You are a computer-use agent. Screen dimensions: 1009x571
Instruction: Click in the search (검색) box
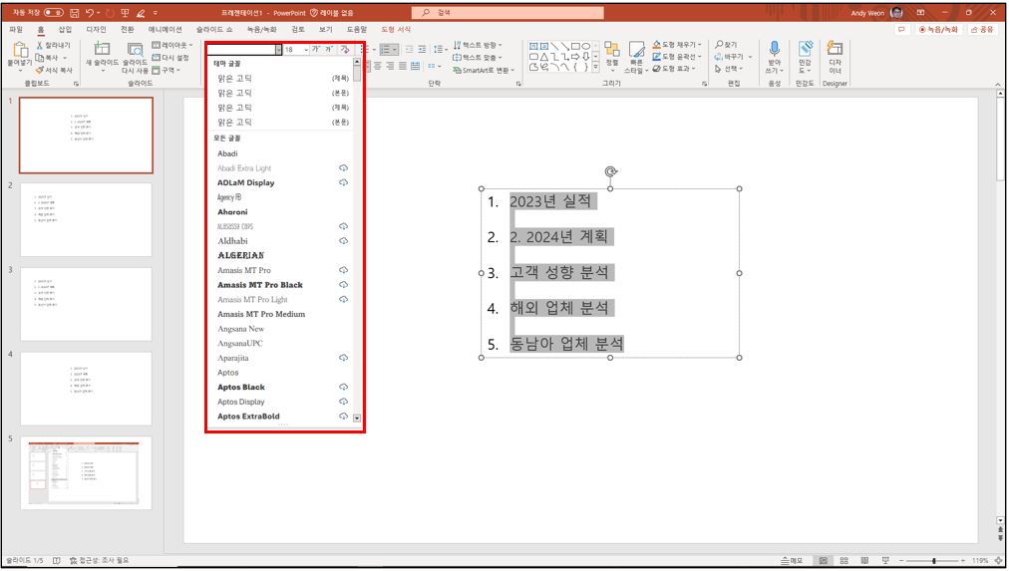(507, 12)
